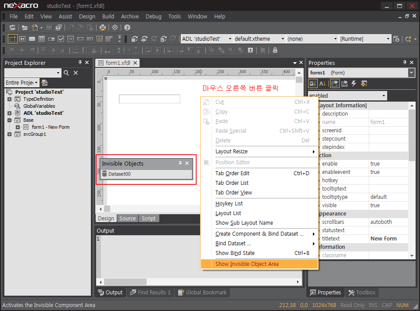Show events via the lightning bolt icon
420x311 pixels.
(354, 84)
